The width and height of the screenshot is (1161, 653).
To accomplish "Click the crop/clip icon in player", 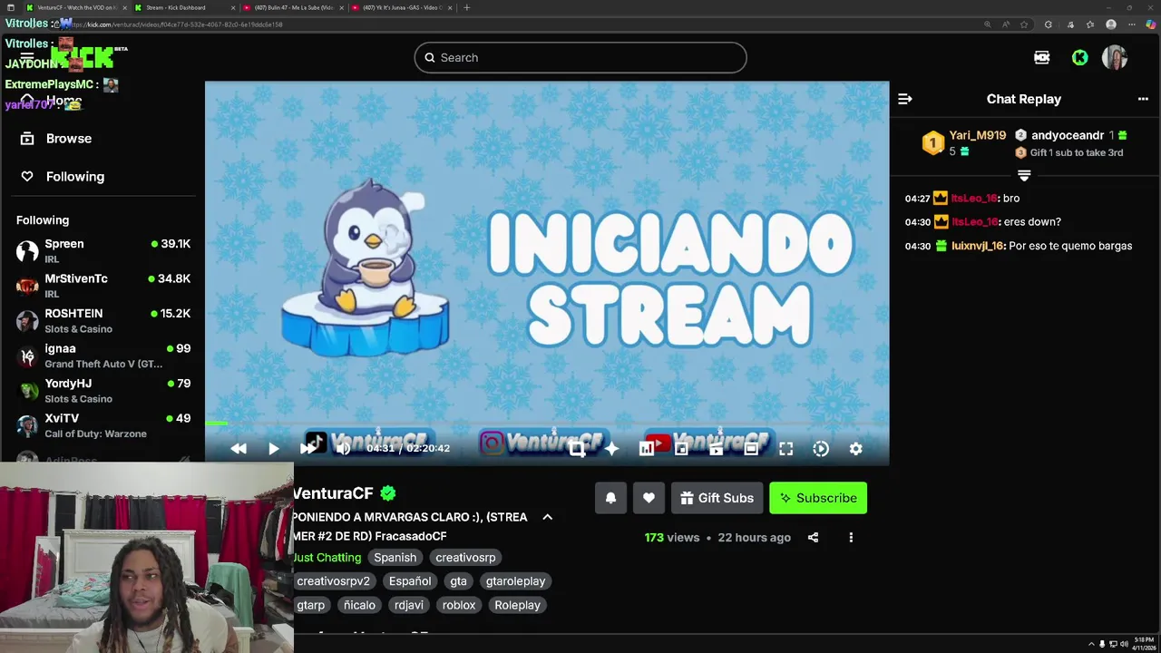I will coord(577,448).
